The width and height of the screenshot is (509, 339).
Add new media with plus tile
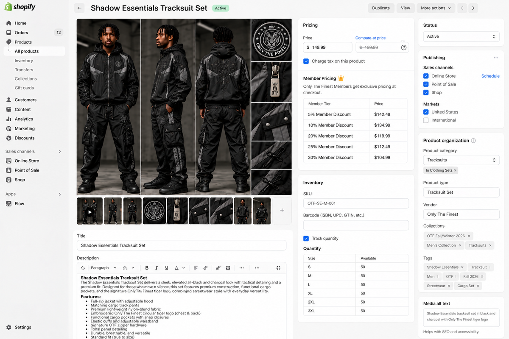pos(282,211)
